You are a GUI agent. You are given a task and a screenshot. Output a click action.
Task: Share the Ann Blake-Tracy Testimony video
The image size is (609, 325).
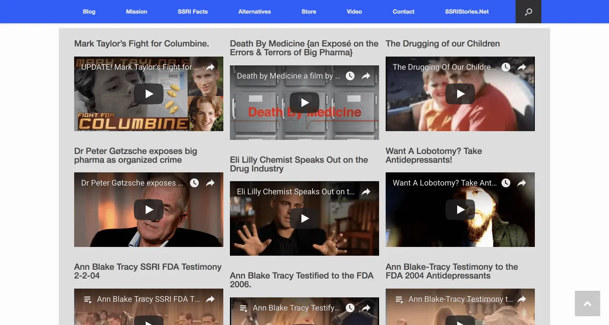[522, 299]
